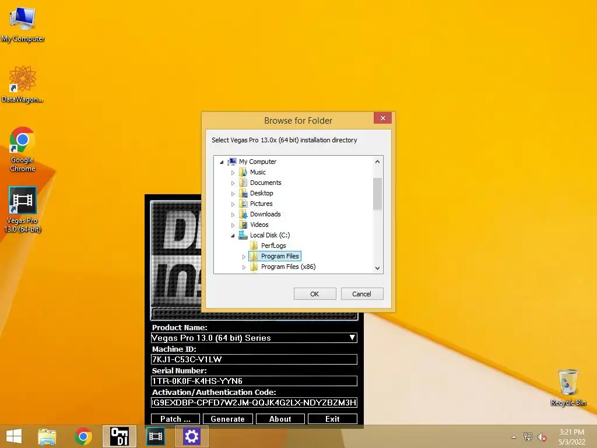This screenshot has width=597, height=448.
Task: Open the Product Name dropdown in the keygen
Action: (352, 338)
